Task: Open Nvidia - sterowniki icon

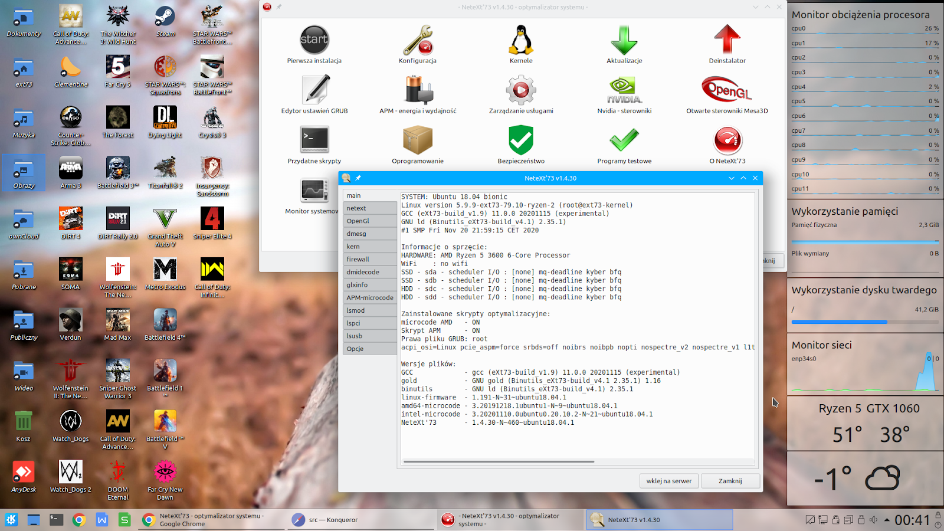Action: (624, 90)
